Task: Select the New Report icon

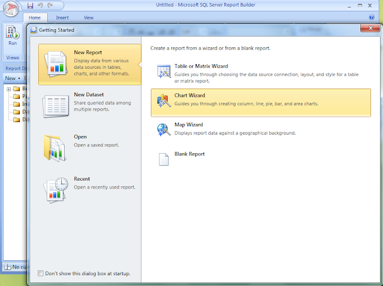Action: (x=56, y=64)
